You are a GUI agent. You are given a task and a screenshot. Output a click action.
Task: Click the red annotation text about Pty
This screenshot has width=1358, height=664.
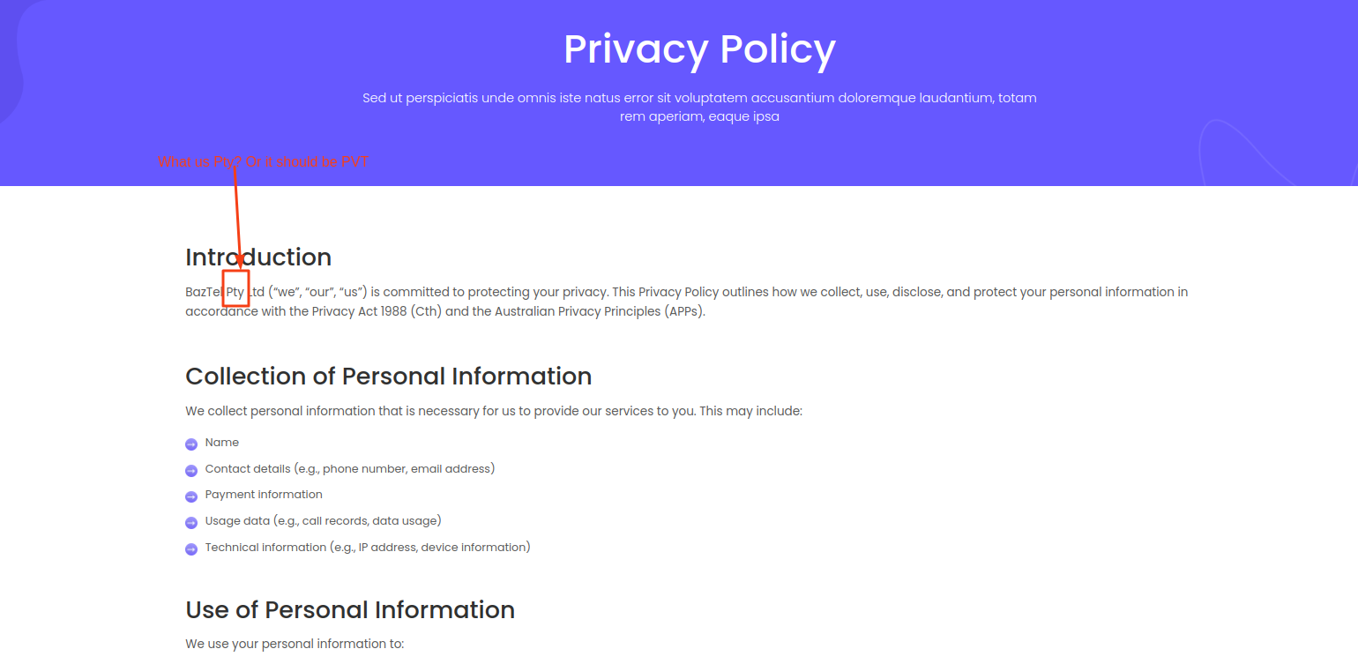(262, 162)
